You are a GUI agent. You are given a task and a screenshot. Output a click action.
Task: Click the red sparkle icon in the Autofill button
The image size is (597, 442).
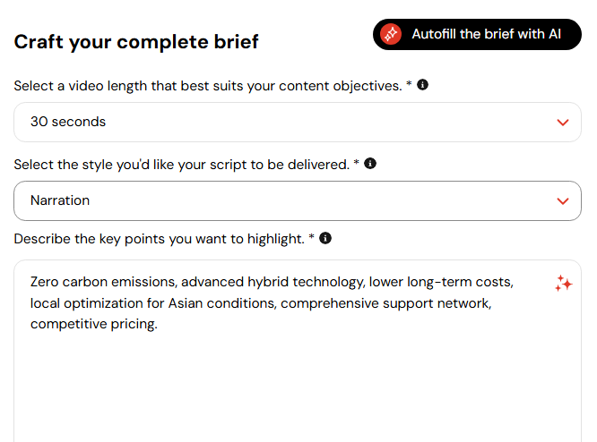tap(391, 34)
